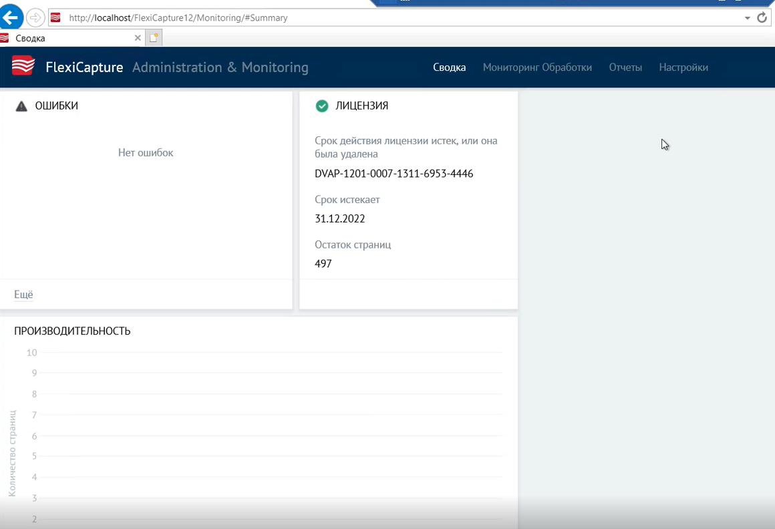The width and height of the screenshot is (775, 529).
Task: Click the license expired status message
Action: coord(406,147)
